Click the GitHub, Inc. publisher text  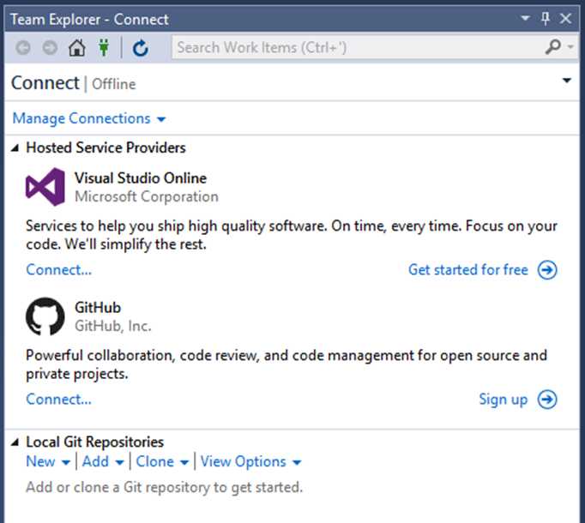coord(113,326)
